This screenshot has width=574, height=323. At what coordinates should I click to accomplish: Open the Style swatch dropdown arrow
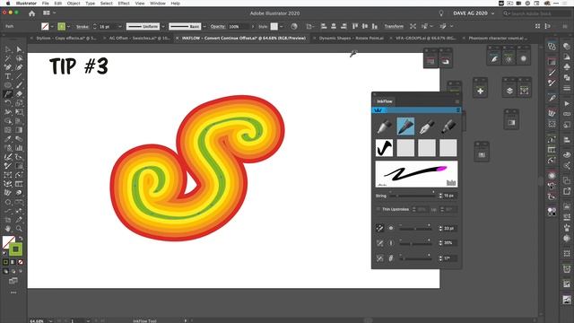pyautogui.click(x=281, y=26)
